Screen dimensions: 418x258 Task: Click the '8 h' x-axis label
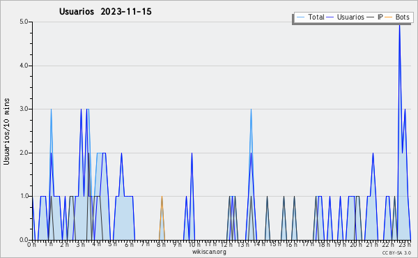pyautogui.click(x=161, y=245)
